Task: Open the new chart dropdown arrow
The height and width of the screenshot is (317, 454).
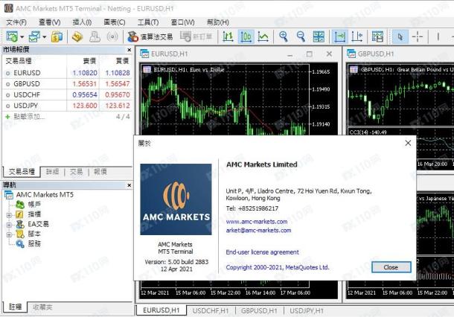Action: (x=22, y=37)
